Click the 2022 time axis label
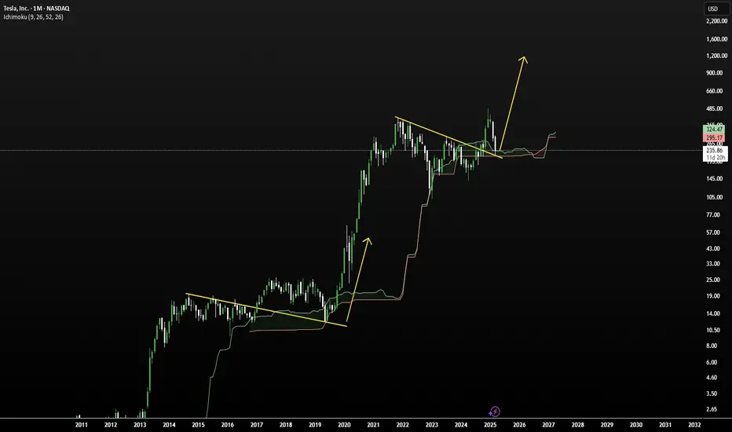This screenshot has width=732, height=432. [402, 425]
